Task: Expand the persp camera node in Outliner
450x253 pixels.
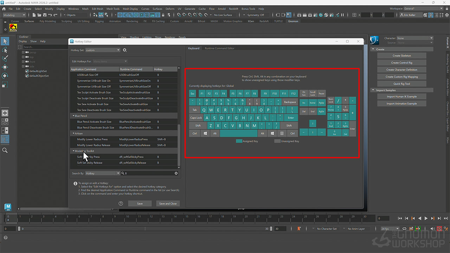Action: [x=23, y=52]
